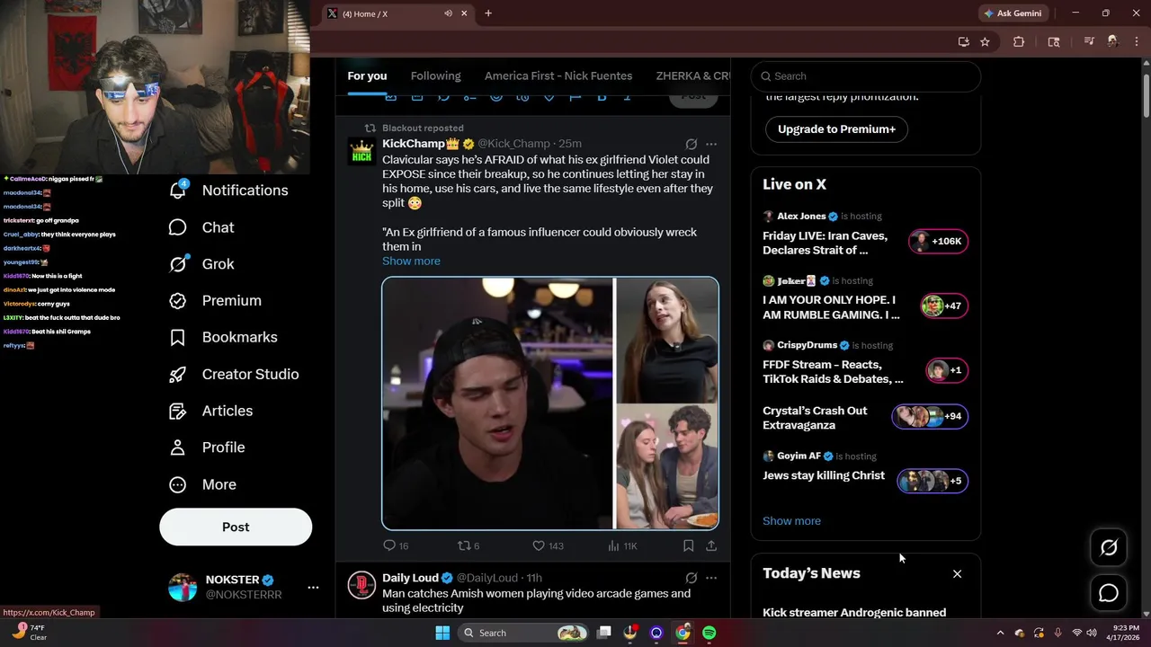
Task: Go to Profile from the sidebar
Action: coord(207,448)
